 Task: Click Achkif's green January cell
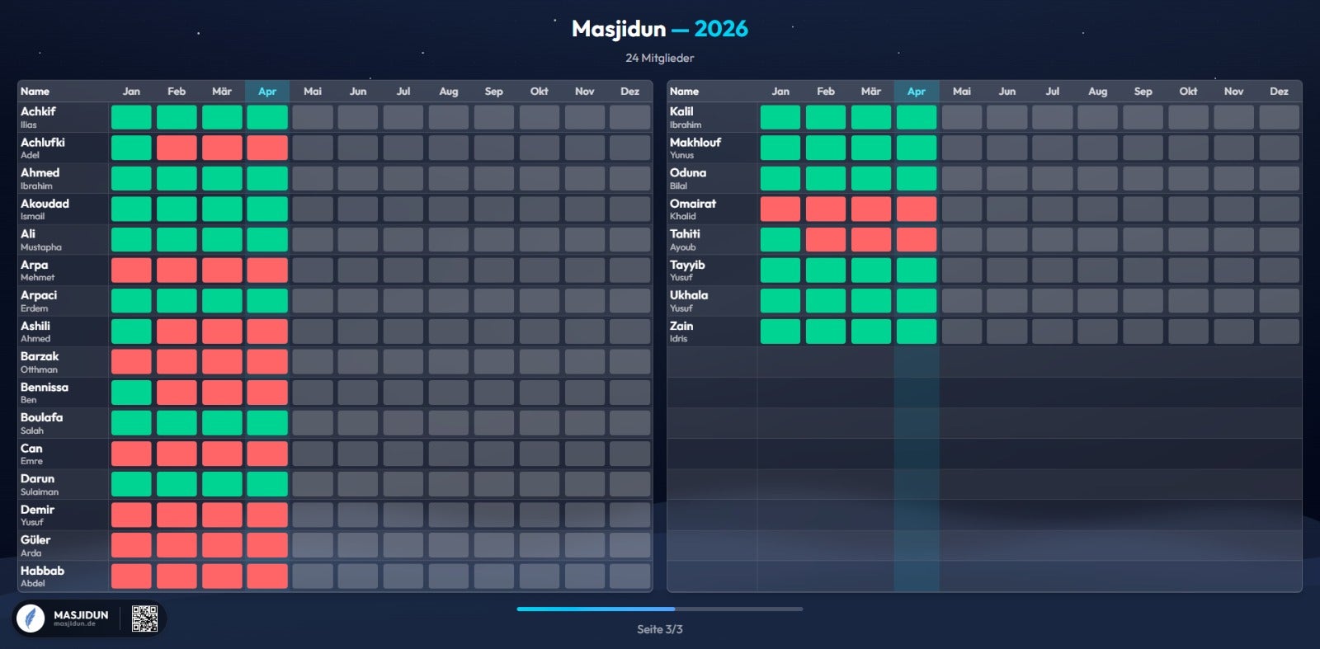click(x=131, y=117)
